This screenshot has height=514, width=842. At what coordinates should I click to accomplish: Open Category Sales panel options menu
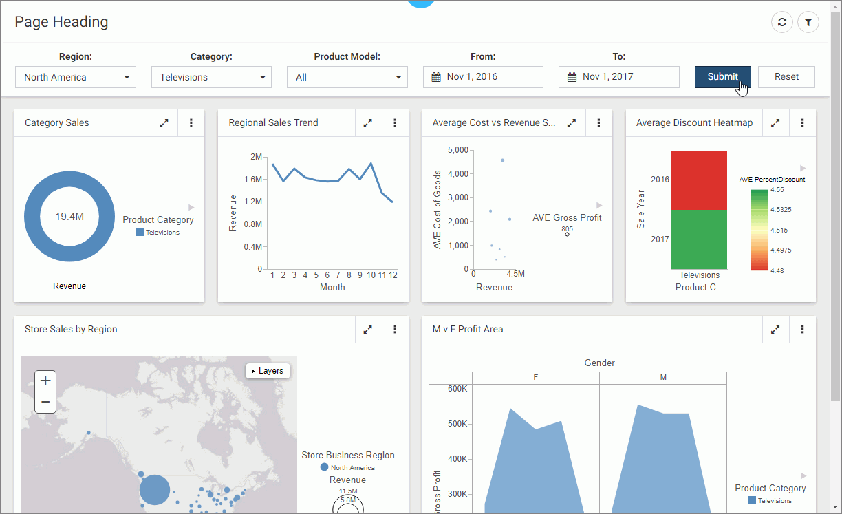pos(191,123)
